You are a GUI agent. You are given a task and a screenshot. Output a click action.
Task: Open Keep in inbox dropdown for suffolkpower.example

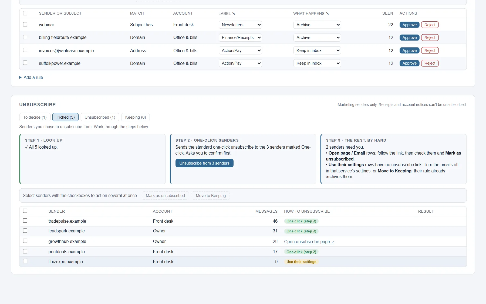pyautogui.click(x=317, y=63)
